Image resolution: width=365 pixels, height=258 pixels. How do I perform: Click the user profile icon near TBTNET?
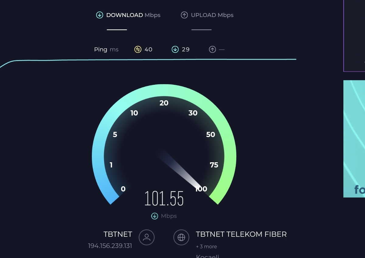click(x=147, y=237)
